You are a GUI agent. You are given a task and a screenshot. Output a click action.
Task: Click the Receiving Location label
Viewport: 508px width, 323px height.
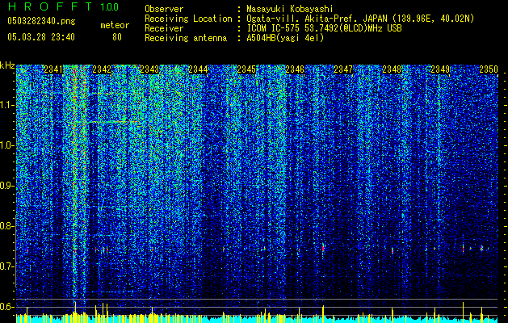click(x=188, y=19)
